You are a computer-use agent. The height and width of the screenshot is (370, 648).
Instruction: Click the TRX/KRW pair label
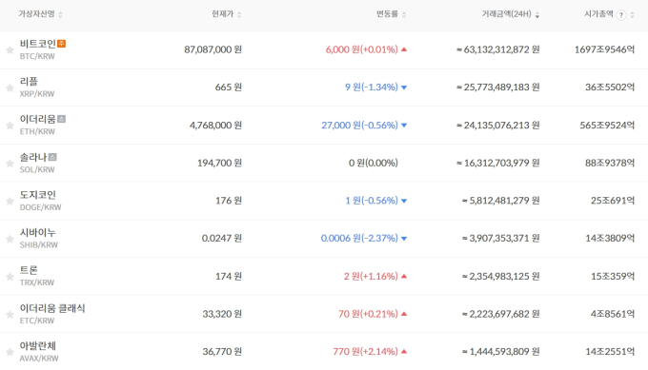tap(37, 282)
